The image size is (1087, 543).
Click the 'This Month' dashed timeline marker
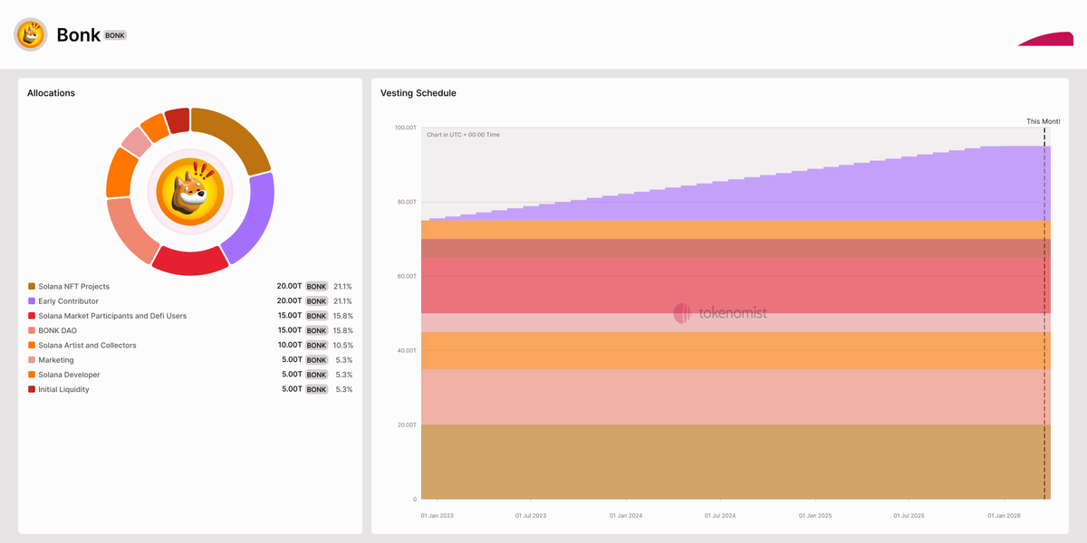click(x=1044, y=312)
